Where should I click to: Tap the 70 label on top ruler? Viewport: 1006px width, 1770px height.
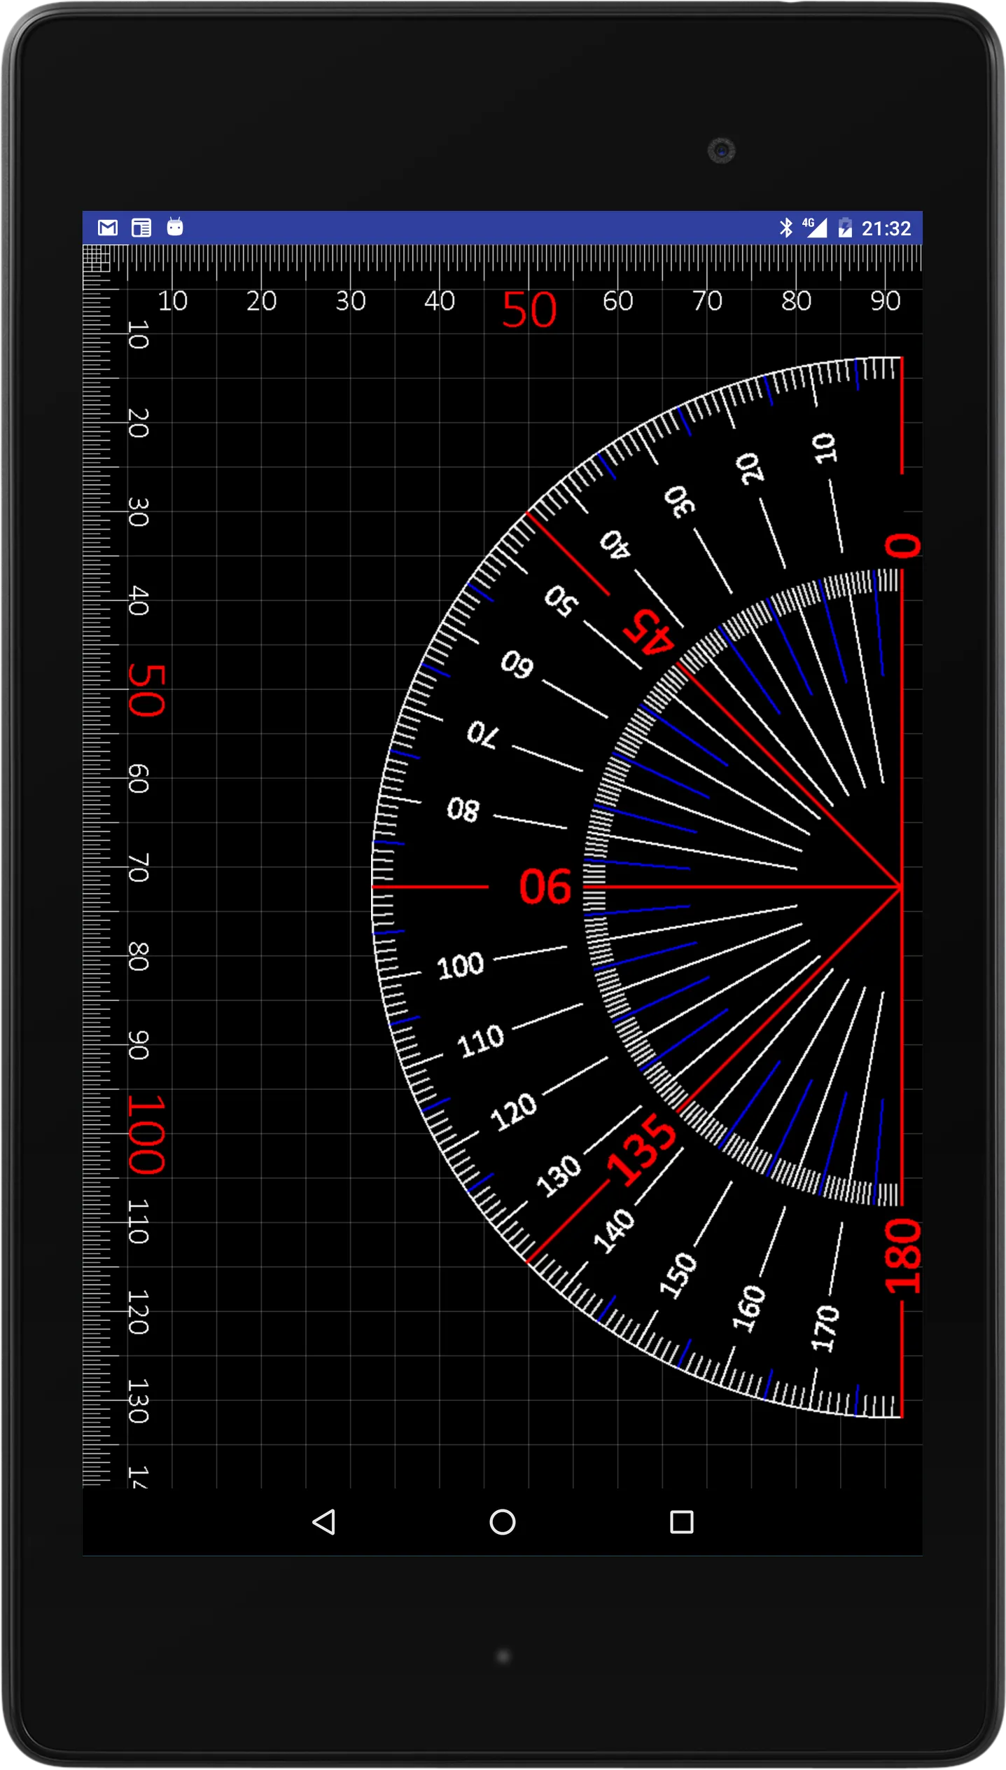707,301
